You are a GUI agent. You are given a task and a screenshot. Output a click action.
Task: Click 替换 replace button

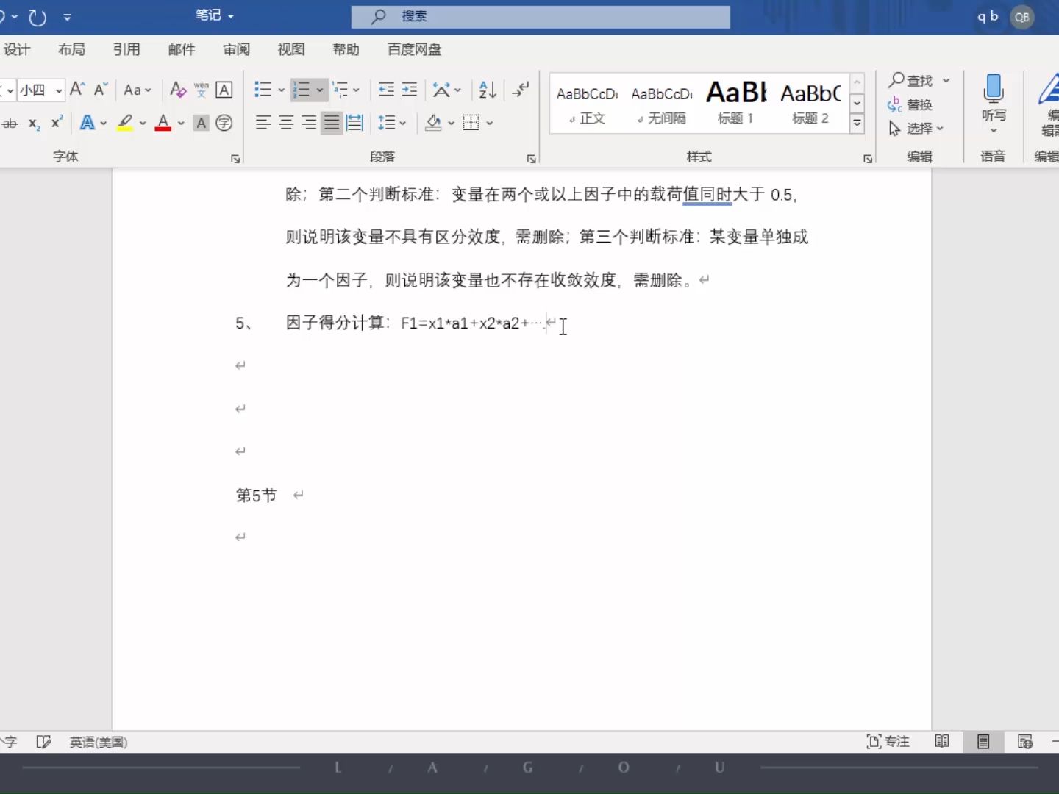(910, 104)
